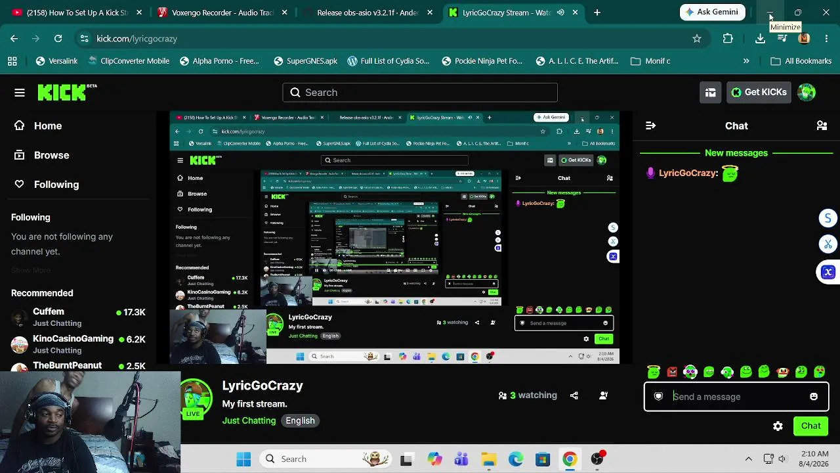Open Home in Kick sidebar
This screenshot has height=473, width=840.
[x=38, y=126]
